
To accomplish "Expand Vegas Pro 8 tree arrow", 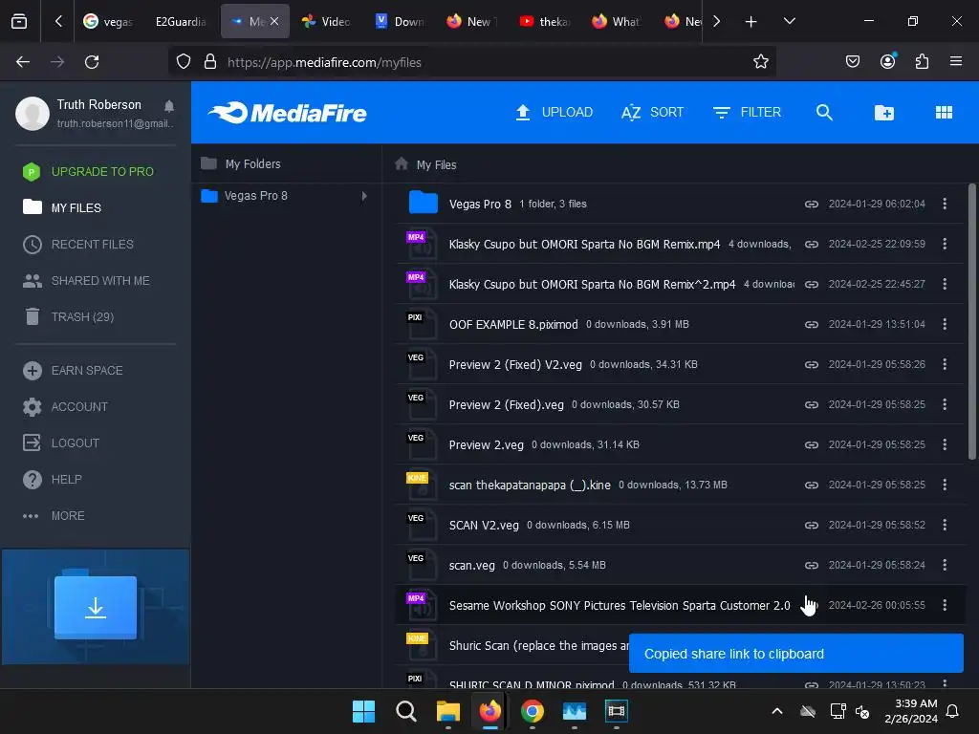I will pos(364,196).
